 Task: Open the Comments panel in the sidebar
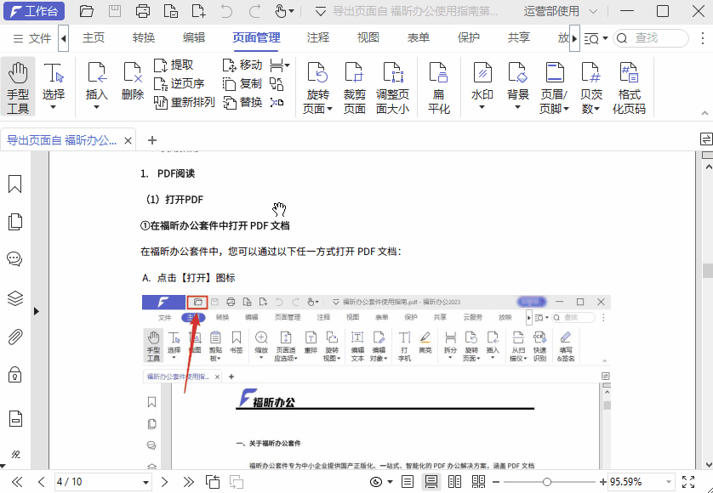pos(14,259)
